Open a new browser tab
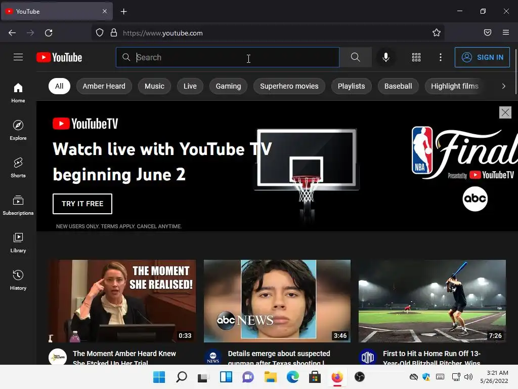The height and width of the screenshot is (389, 518). 123,12
